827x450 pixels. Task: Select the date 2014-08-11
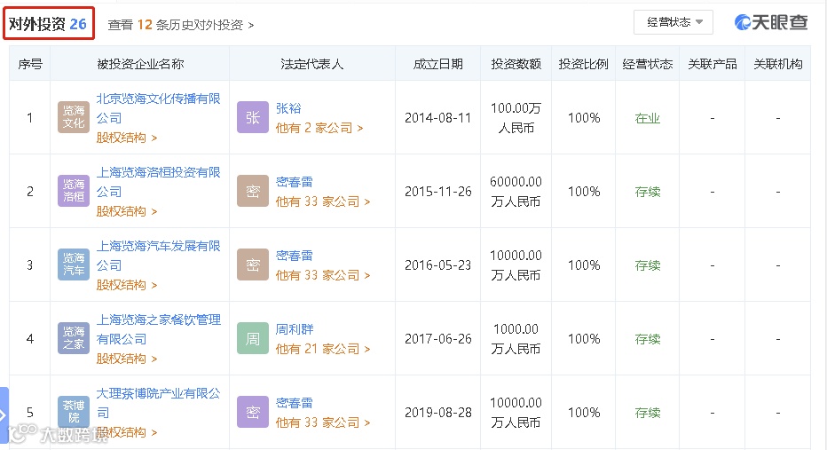click(x=437, y=118)
